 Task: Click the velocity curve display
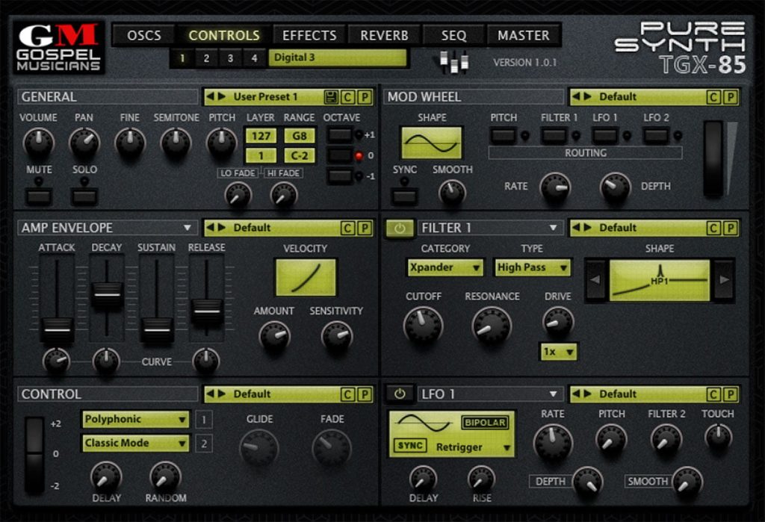click(306, 278)
